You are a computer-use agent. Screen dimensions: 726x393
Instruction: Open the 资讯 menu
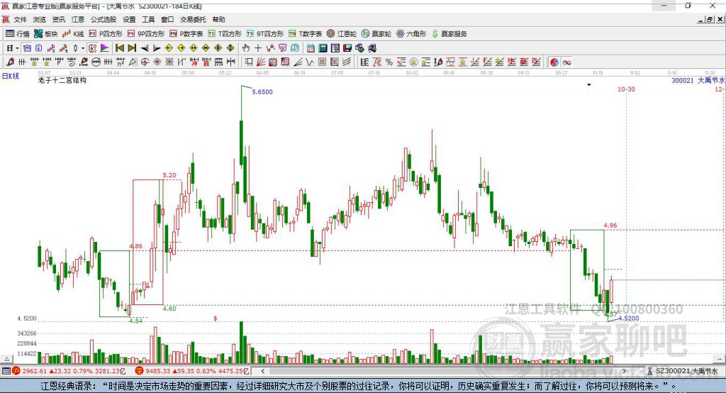coord(58,19)
